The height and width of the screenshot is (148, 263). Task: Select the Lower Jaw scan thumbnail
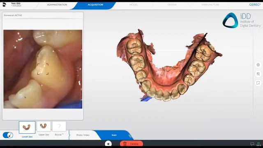[x=27, y=127]
